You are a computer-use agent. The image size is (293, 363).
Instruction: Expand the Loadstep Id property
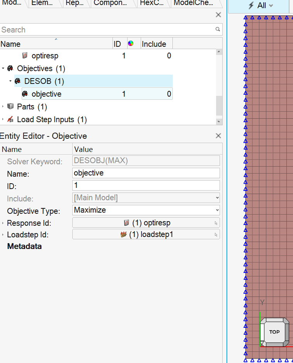point(3,235)
